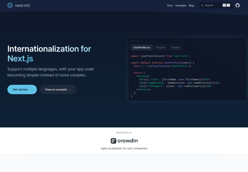This screenshot has width=248, height=172.
Task: Click the 'Internationalization for' heading text
Action: click(49, 49)
